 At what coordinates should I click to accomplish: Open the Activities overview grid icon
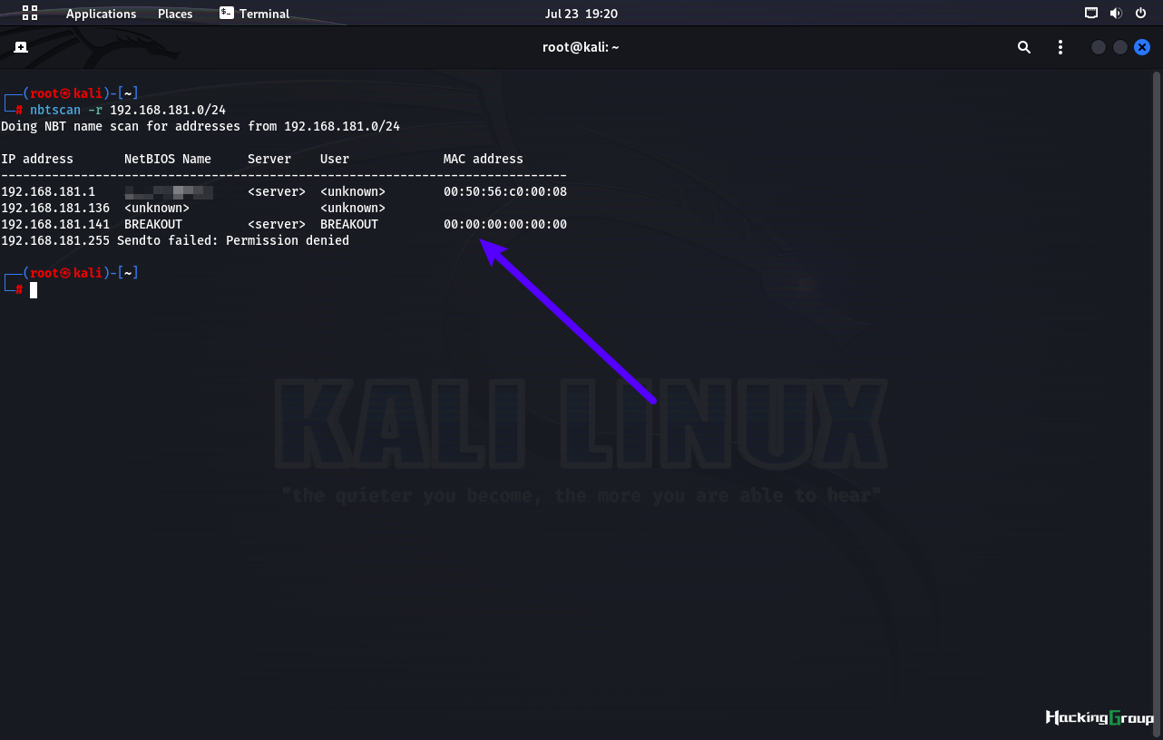pyautogui.click(x=30, y=13)
